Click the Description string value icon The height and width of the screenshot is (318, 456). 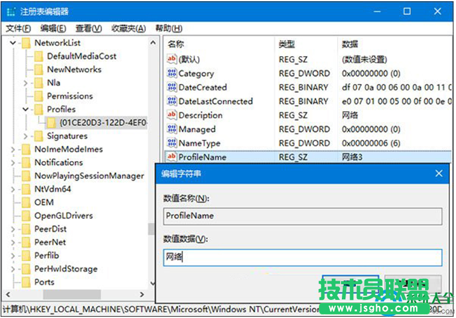pos(172,115)
